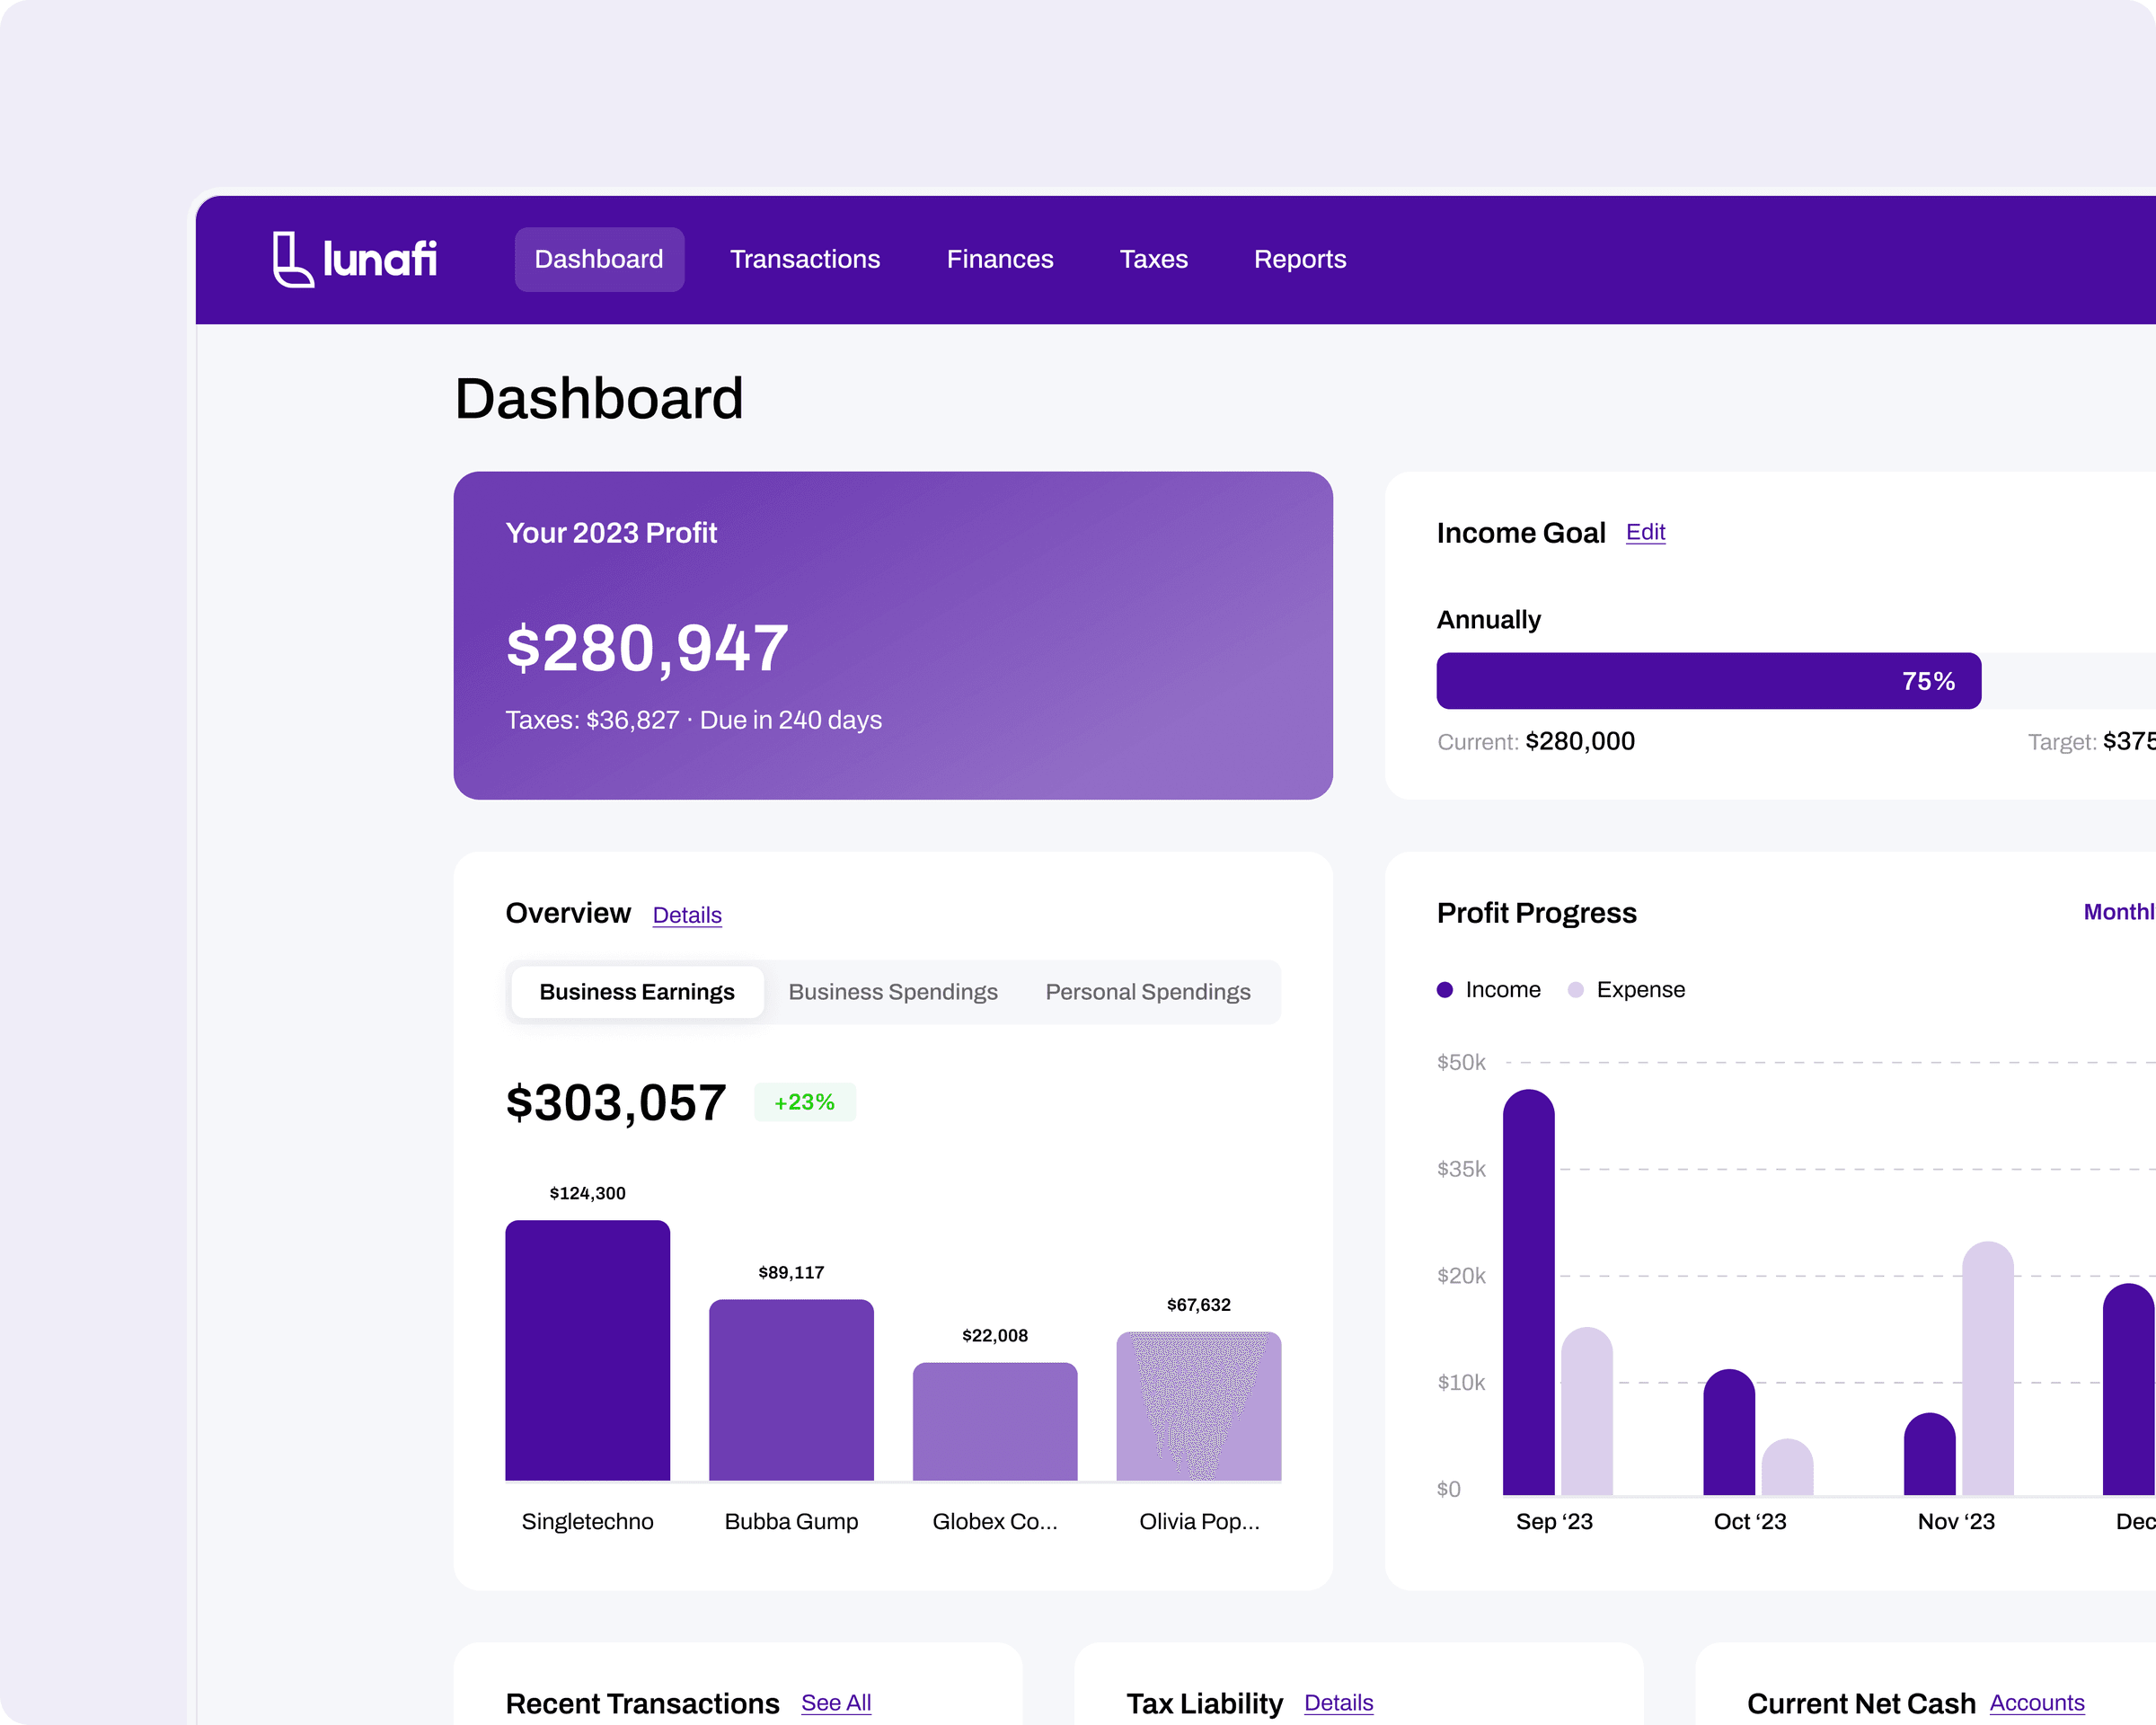This screenshot has width=2156, height=1725.
Task: Switch to the Business Spendings tab
Action: click(x=893, y=992)
